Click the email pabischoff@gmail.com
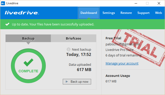165x95 pixels. click(x=123, y=44)
